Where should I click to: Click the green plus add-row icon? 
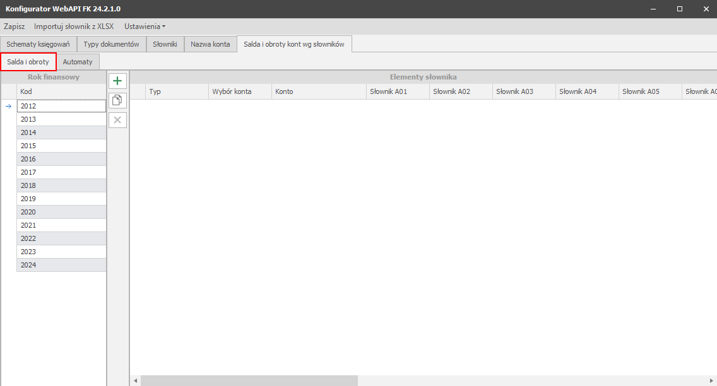(x=117, y=81)
